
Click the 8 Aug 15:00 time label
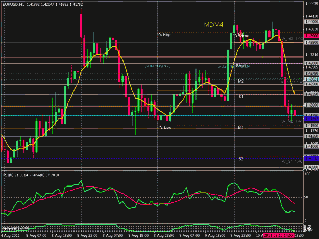click(138, 236)
